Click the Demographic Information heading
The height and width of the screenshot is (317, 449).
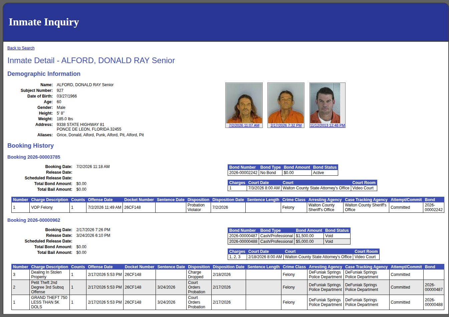44,74
